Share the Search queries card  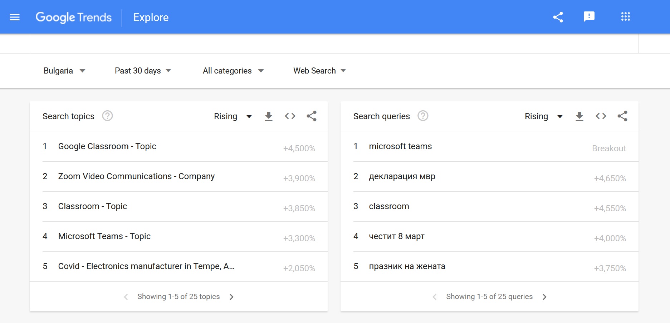coord(622,116)
